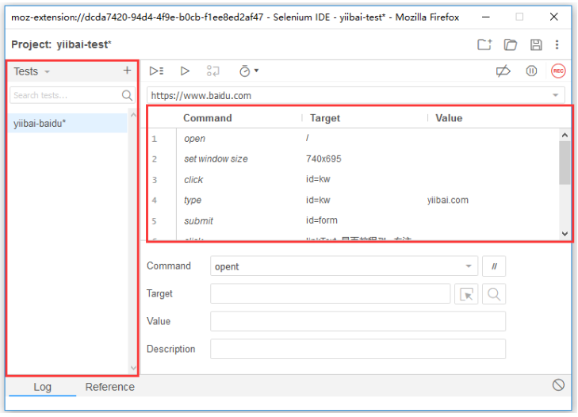Select target in page icon
Screen dimensions: 578x417
click(466, 294)
